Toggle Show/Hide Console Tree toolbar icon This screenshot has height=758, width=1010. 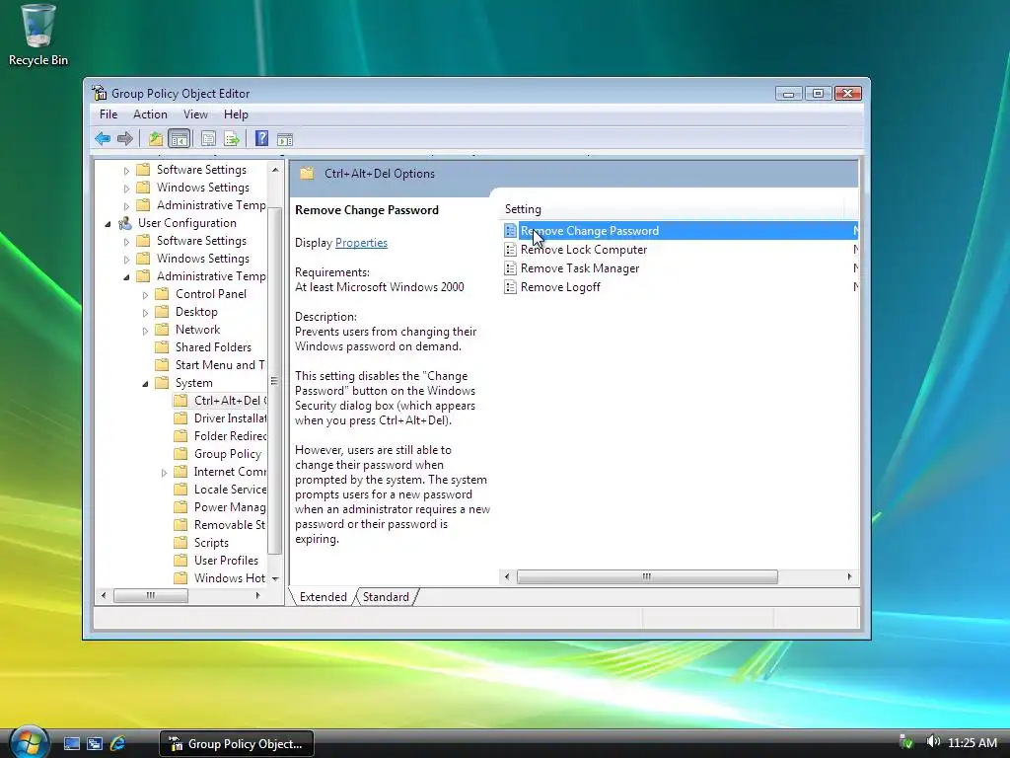(x=180, y=138)
